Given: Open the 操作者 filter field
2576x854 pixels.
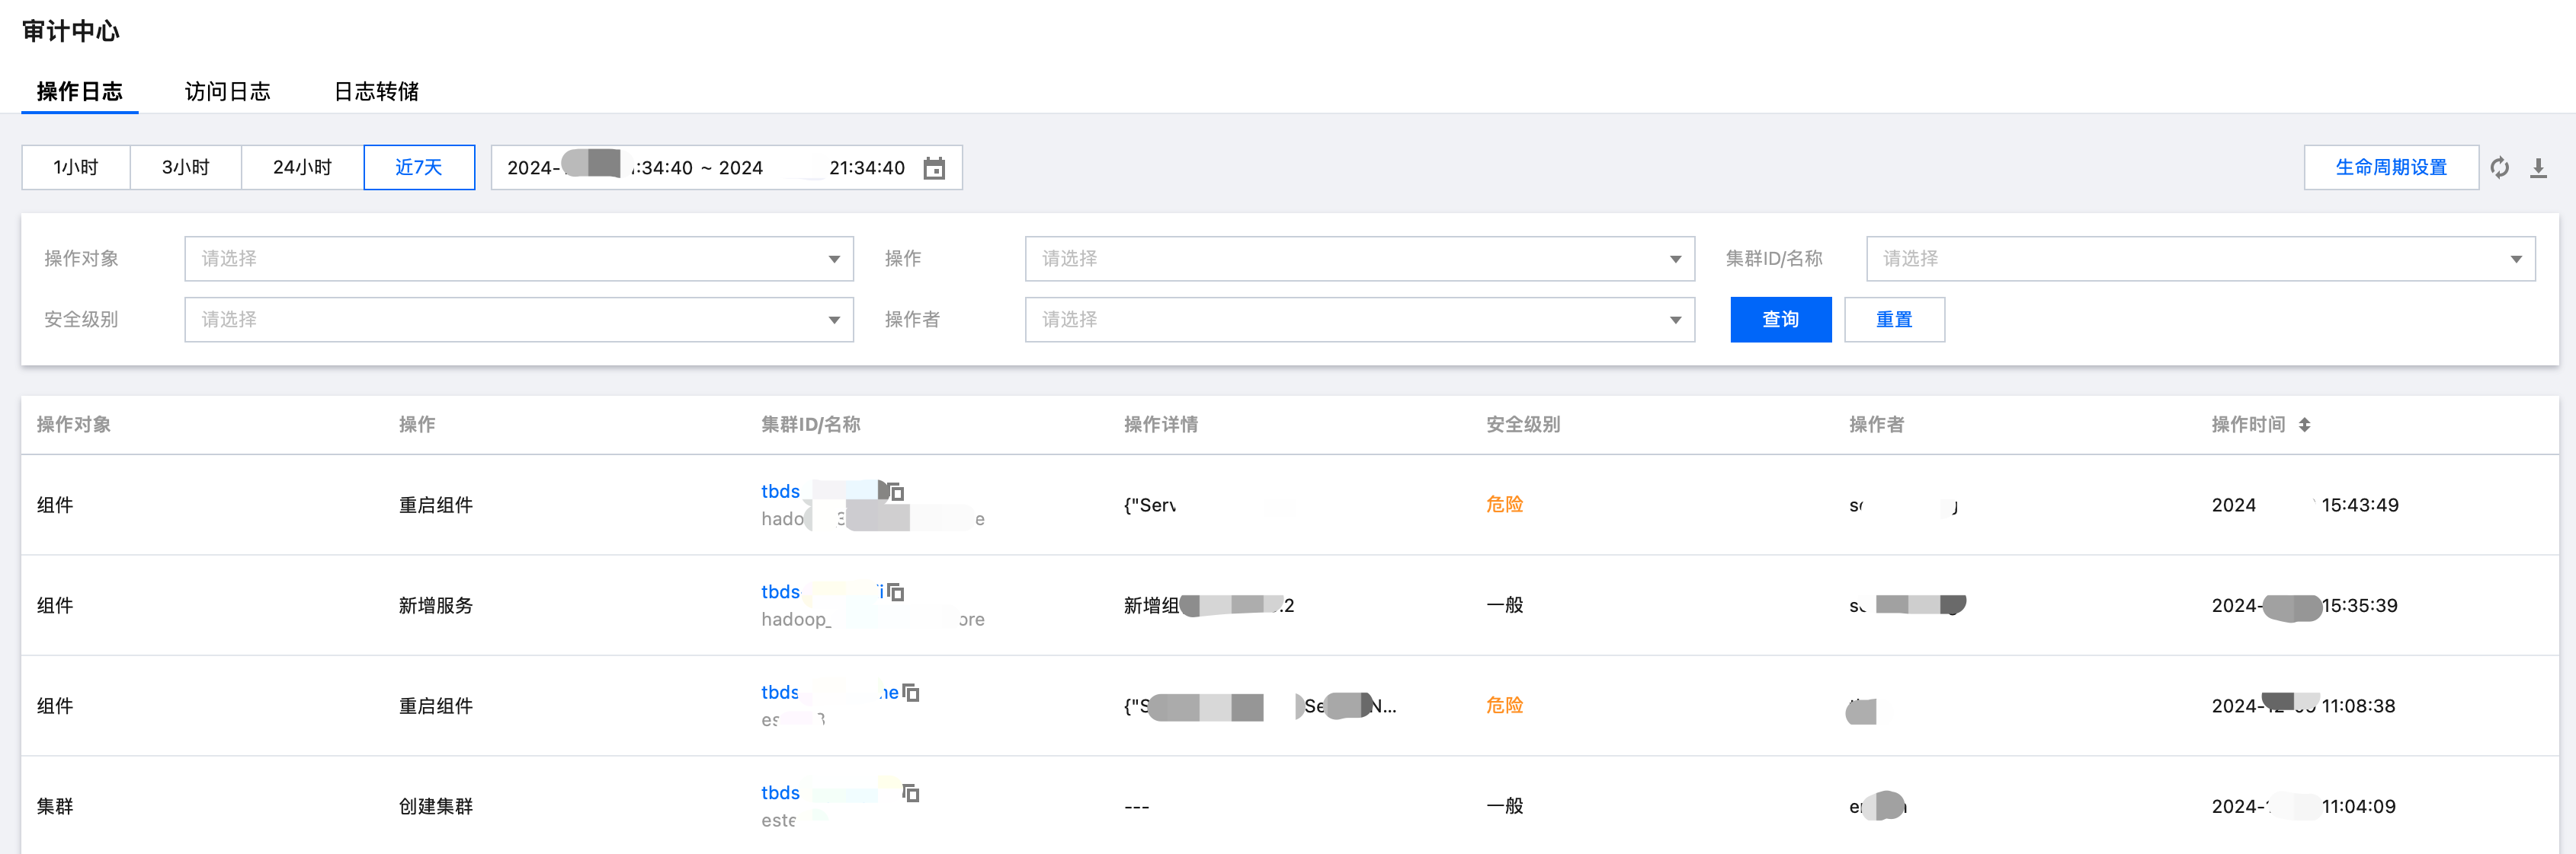Looking at the screenshot, I should 1358,320.
